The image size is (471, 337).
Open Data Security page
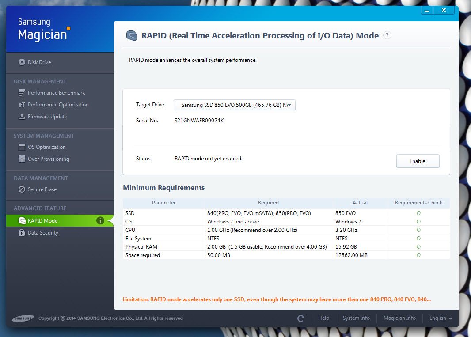coord(43,233)
